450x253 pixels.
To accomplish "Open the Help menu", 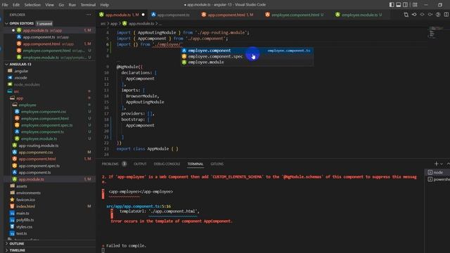I will point(105,5).
